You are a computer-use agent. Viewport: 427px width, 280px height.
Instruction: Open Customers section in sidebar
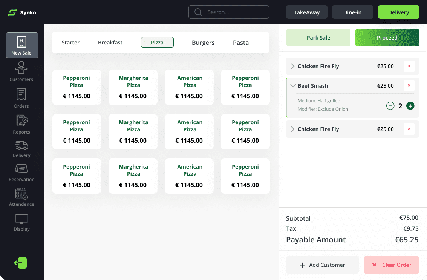21,72
